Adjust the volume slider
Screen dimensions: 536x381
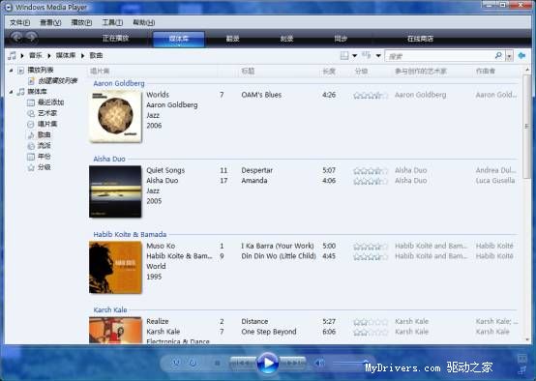(350, 363)
